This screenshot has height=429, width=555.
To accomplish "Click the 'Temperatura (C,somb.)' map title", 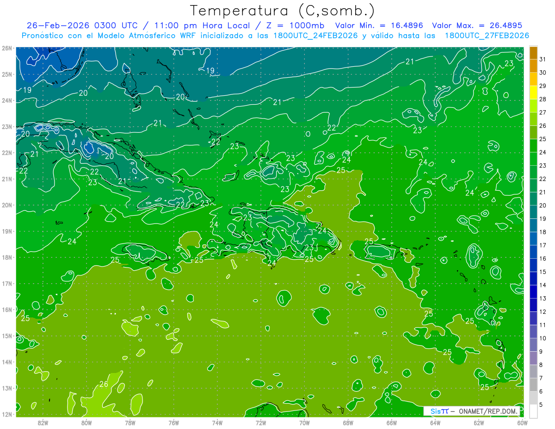I will [283, 11].
